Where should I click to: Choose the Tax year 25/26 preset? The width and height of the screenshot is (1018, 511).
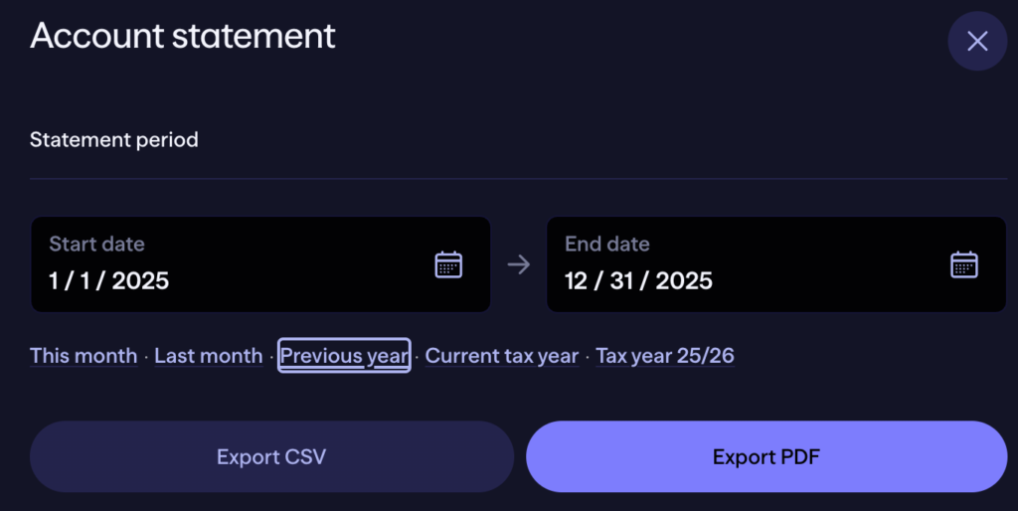click(x=665, y=356)
